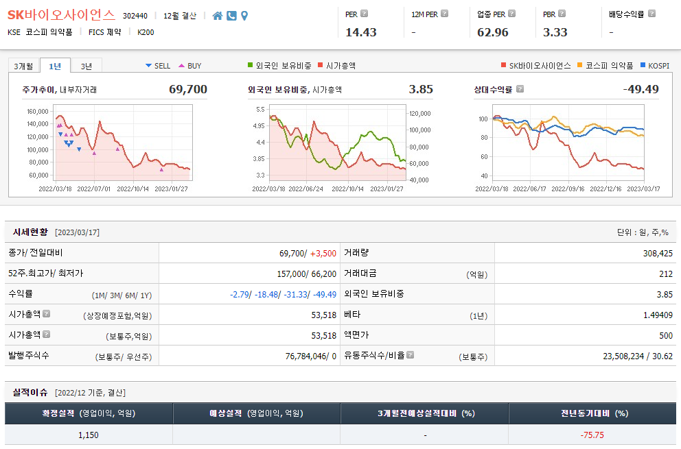Screen dimensions: 681x449
Task: Click red 시가총액 legend swatch
Action: pos(321,65)
